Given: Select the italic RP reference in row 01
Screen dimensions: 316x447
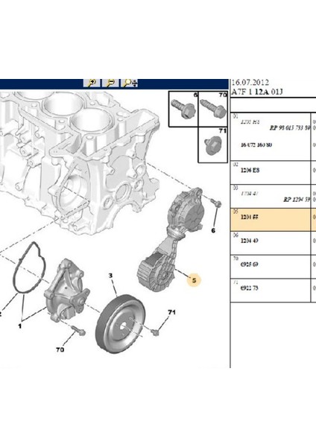Looking at the screenshot, I should (x=290, y=128).
